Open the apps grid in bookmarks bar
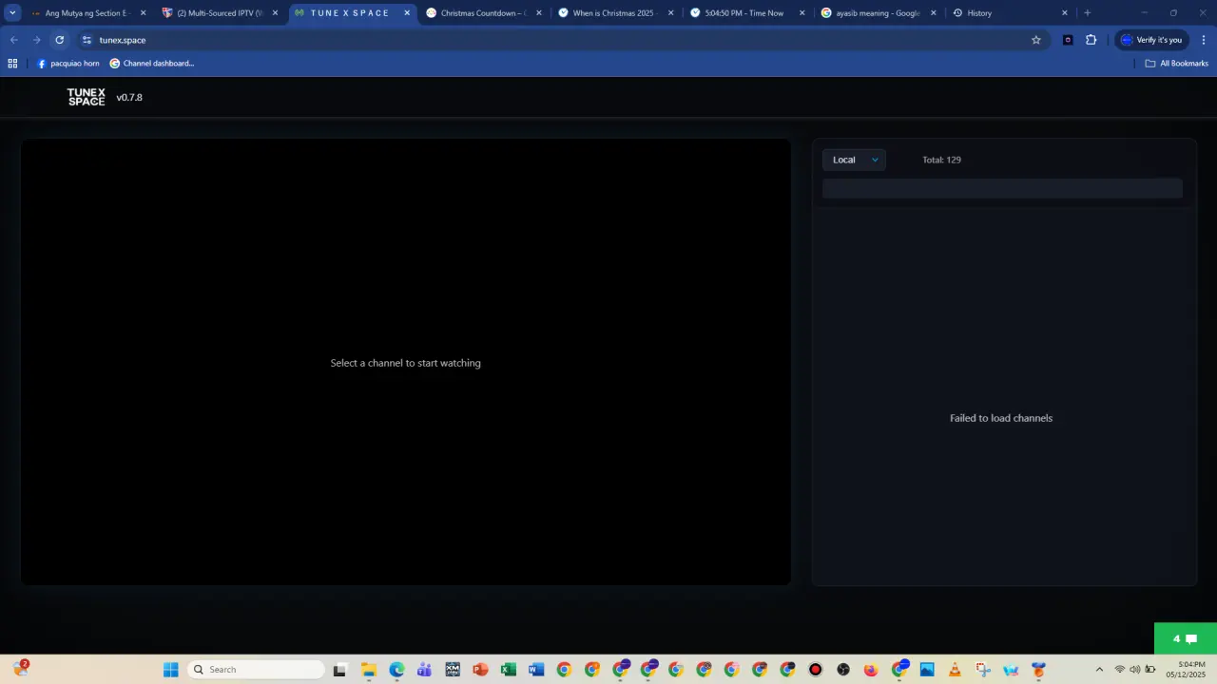This screenshot has height=684, width=1217. (12, 64)
